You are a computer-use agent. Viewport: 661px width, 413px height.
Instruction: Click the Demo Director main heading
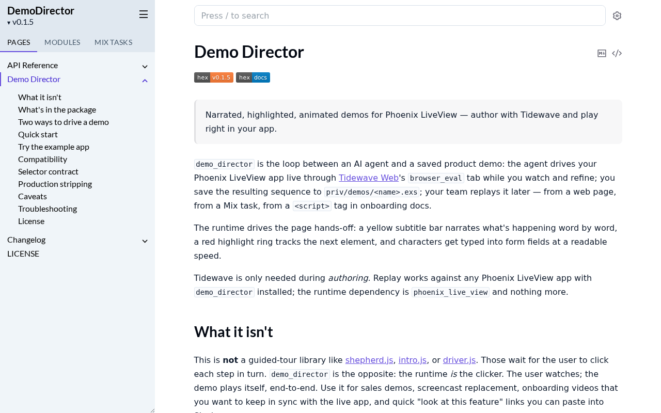point(249,52)
